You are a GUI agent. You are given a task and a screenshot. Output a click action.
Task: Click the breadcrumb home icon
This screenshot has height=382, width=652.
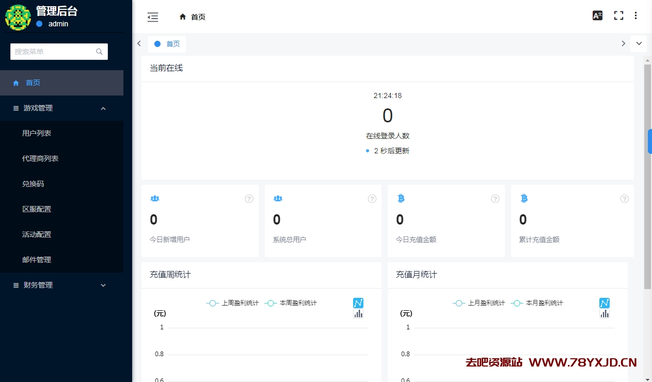click(183, 17)
